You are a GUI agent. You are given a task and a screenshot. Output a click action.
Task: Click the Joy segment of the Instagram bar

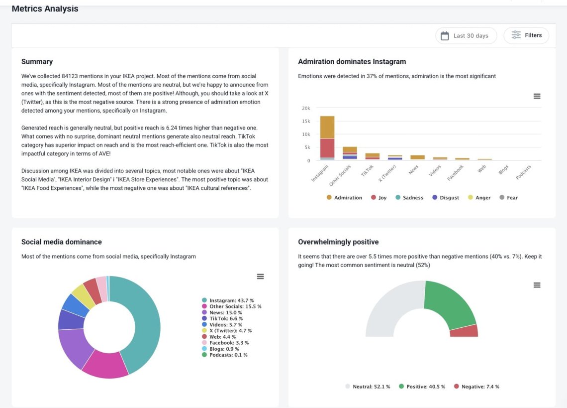click(x=327, y=148)
